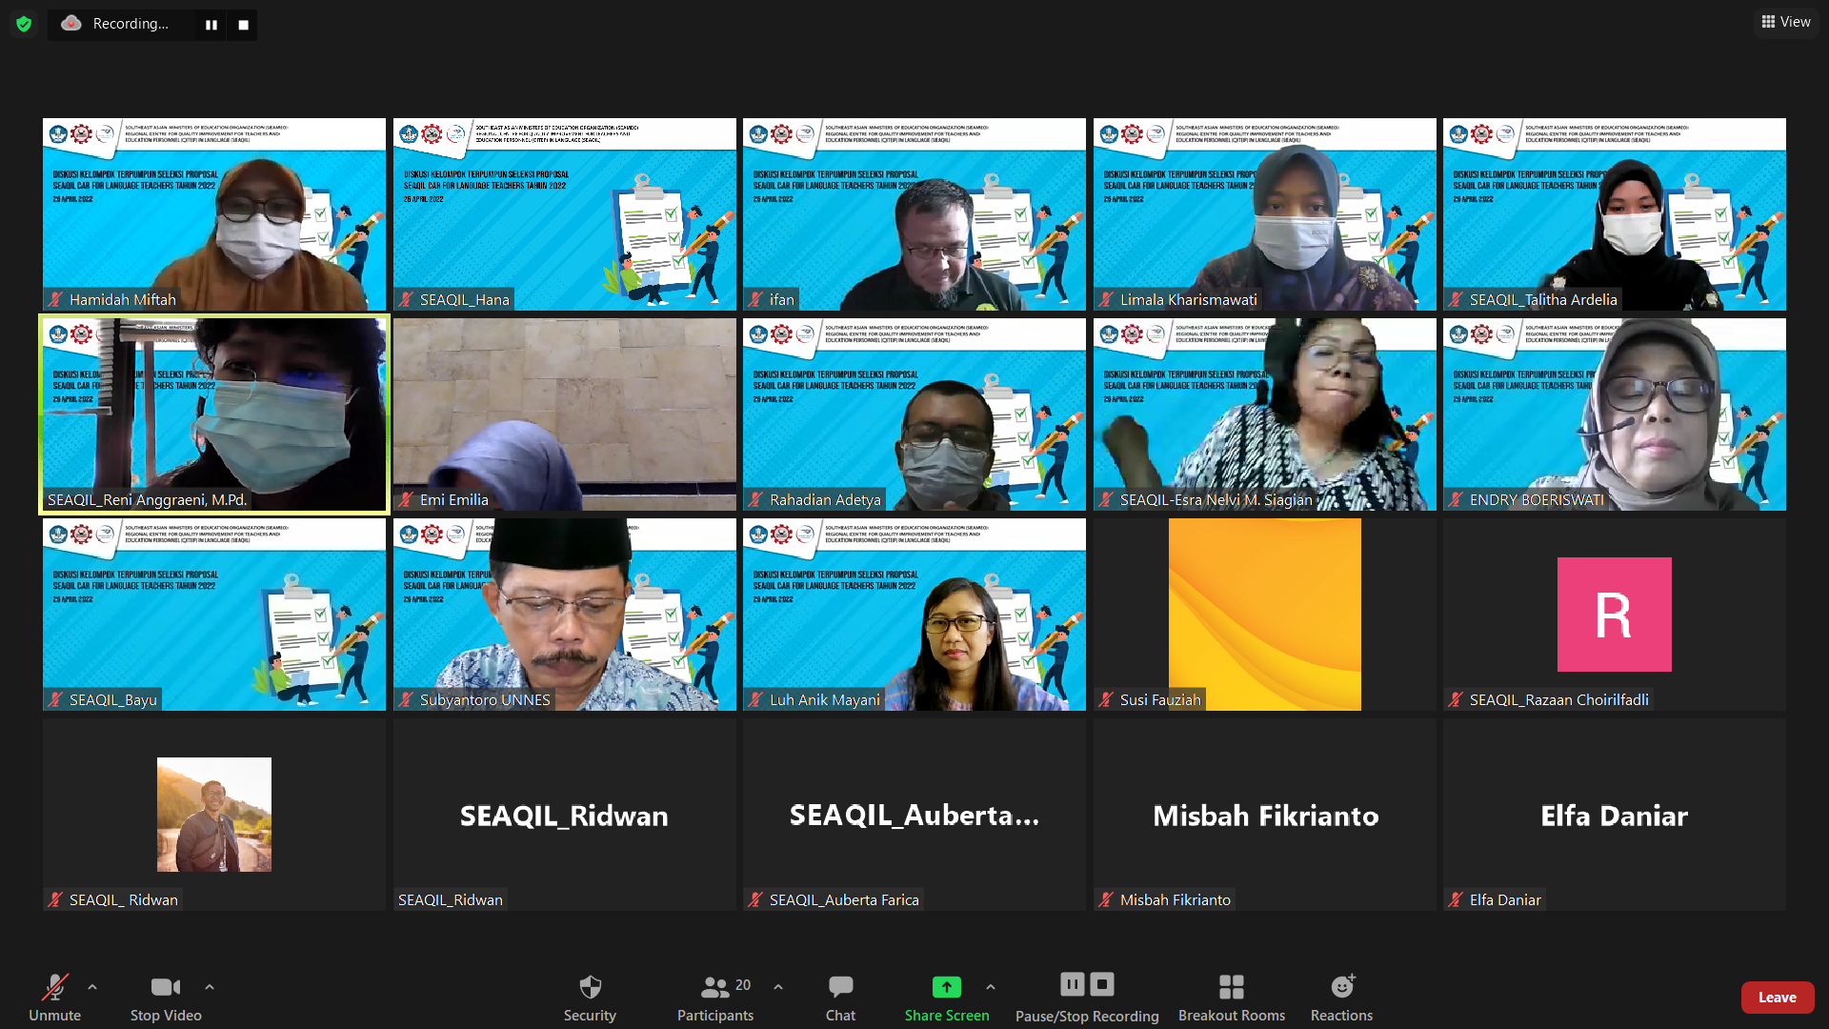Expand video options arrow beside Stop Video
Image resolution: width=1829 pixels, height=1029 pixels.
click(x=210, y=987)
